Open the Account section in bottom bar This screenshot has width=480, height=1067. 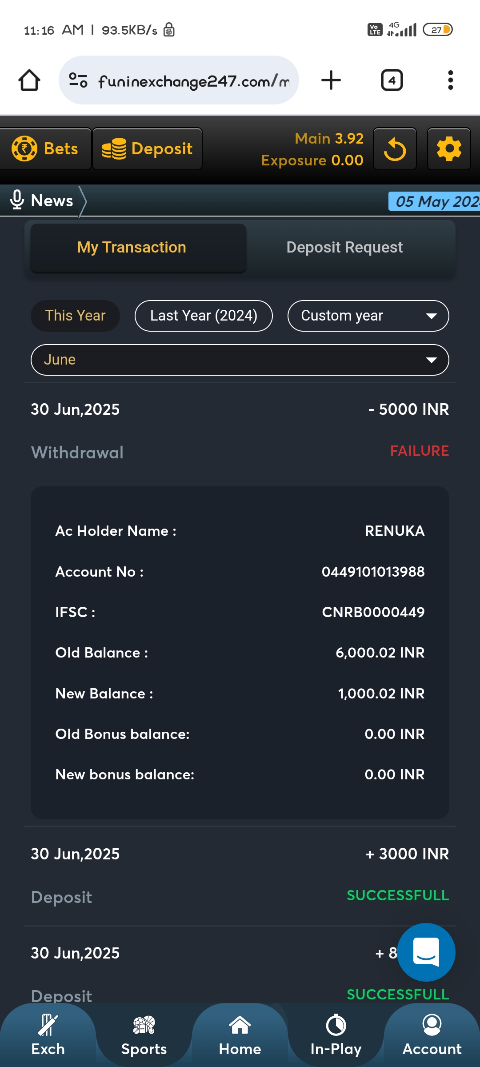tap(432, 1036)
